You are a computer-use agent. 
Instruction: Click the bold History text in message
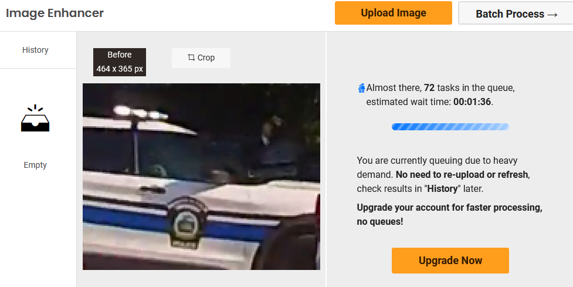[442, 188]
